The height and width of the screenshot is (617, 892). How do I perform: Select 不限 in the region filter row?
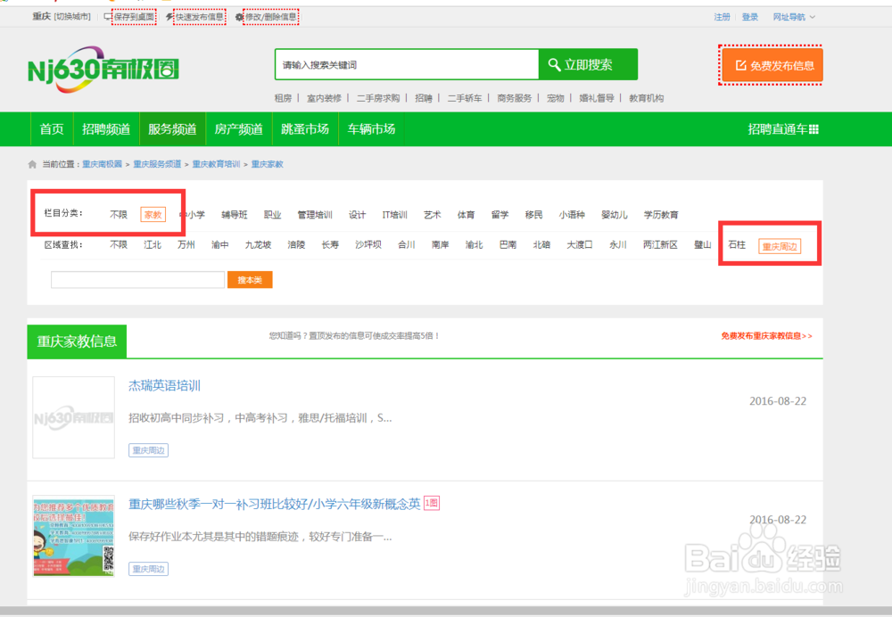coord(119,243)
